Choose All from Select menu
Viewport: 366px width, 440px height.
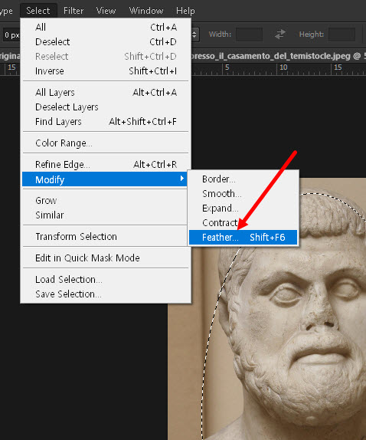coord(106,28)
